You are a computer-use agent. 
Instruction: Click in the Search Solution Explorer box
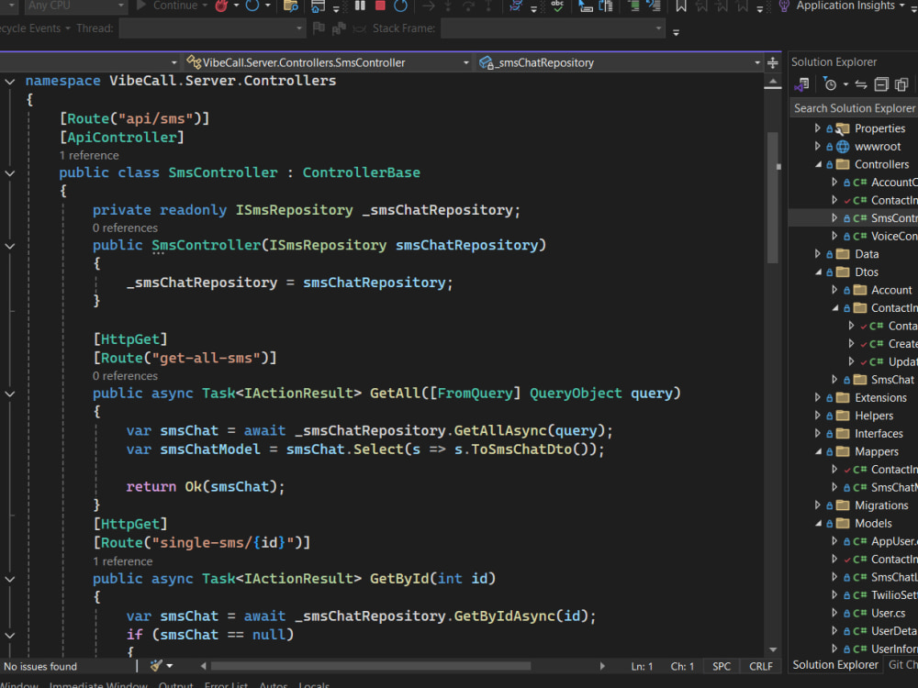pos(854,108)
